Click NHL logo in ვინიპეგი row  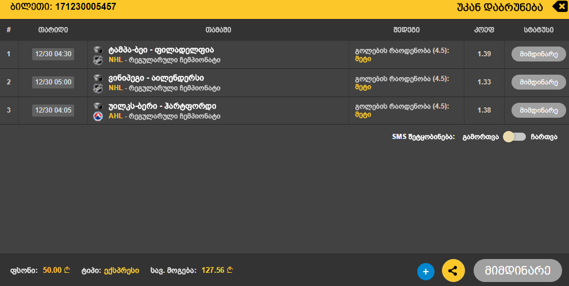click(98, 88)
